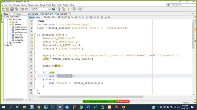Click the Stop Macro Recording icon
Image resolution: width=197 pixels, height=110 pixels.
(98, 17)
